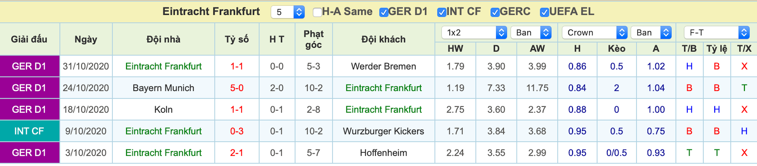757x166 pixels.
Task: Toggle the GERC league checkbox
Action: (495, 12)
